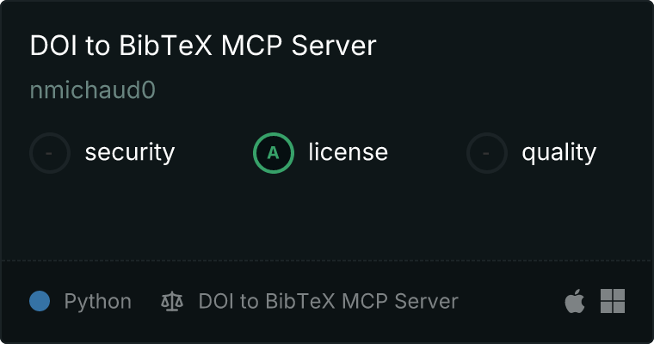Click the green A license grade badge

click(x=274, y=153)
